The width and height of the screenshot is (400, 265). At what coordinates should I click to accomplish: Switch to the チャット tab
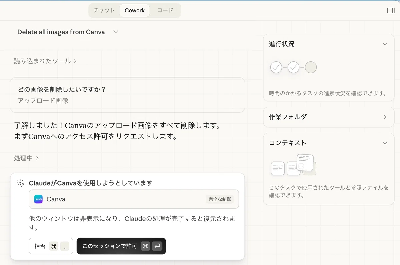(x=104, y=10)
